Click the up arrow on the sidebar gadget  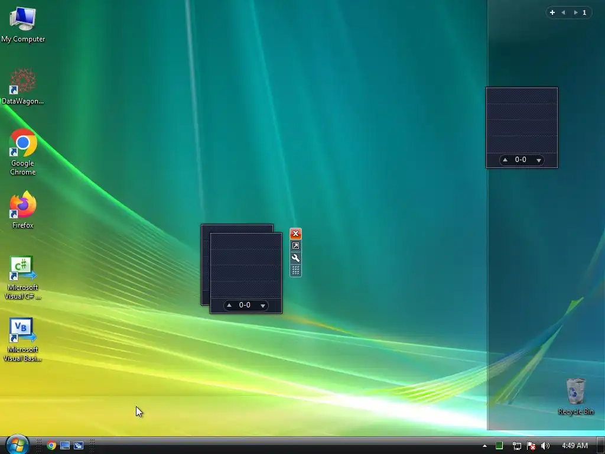tap(505, 160)
